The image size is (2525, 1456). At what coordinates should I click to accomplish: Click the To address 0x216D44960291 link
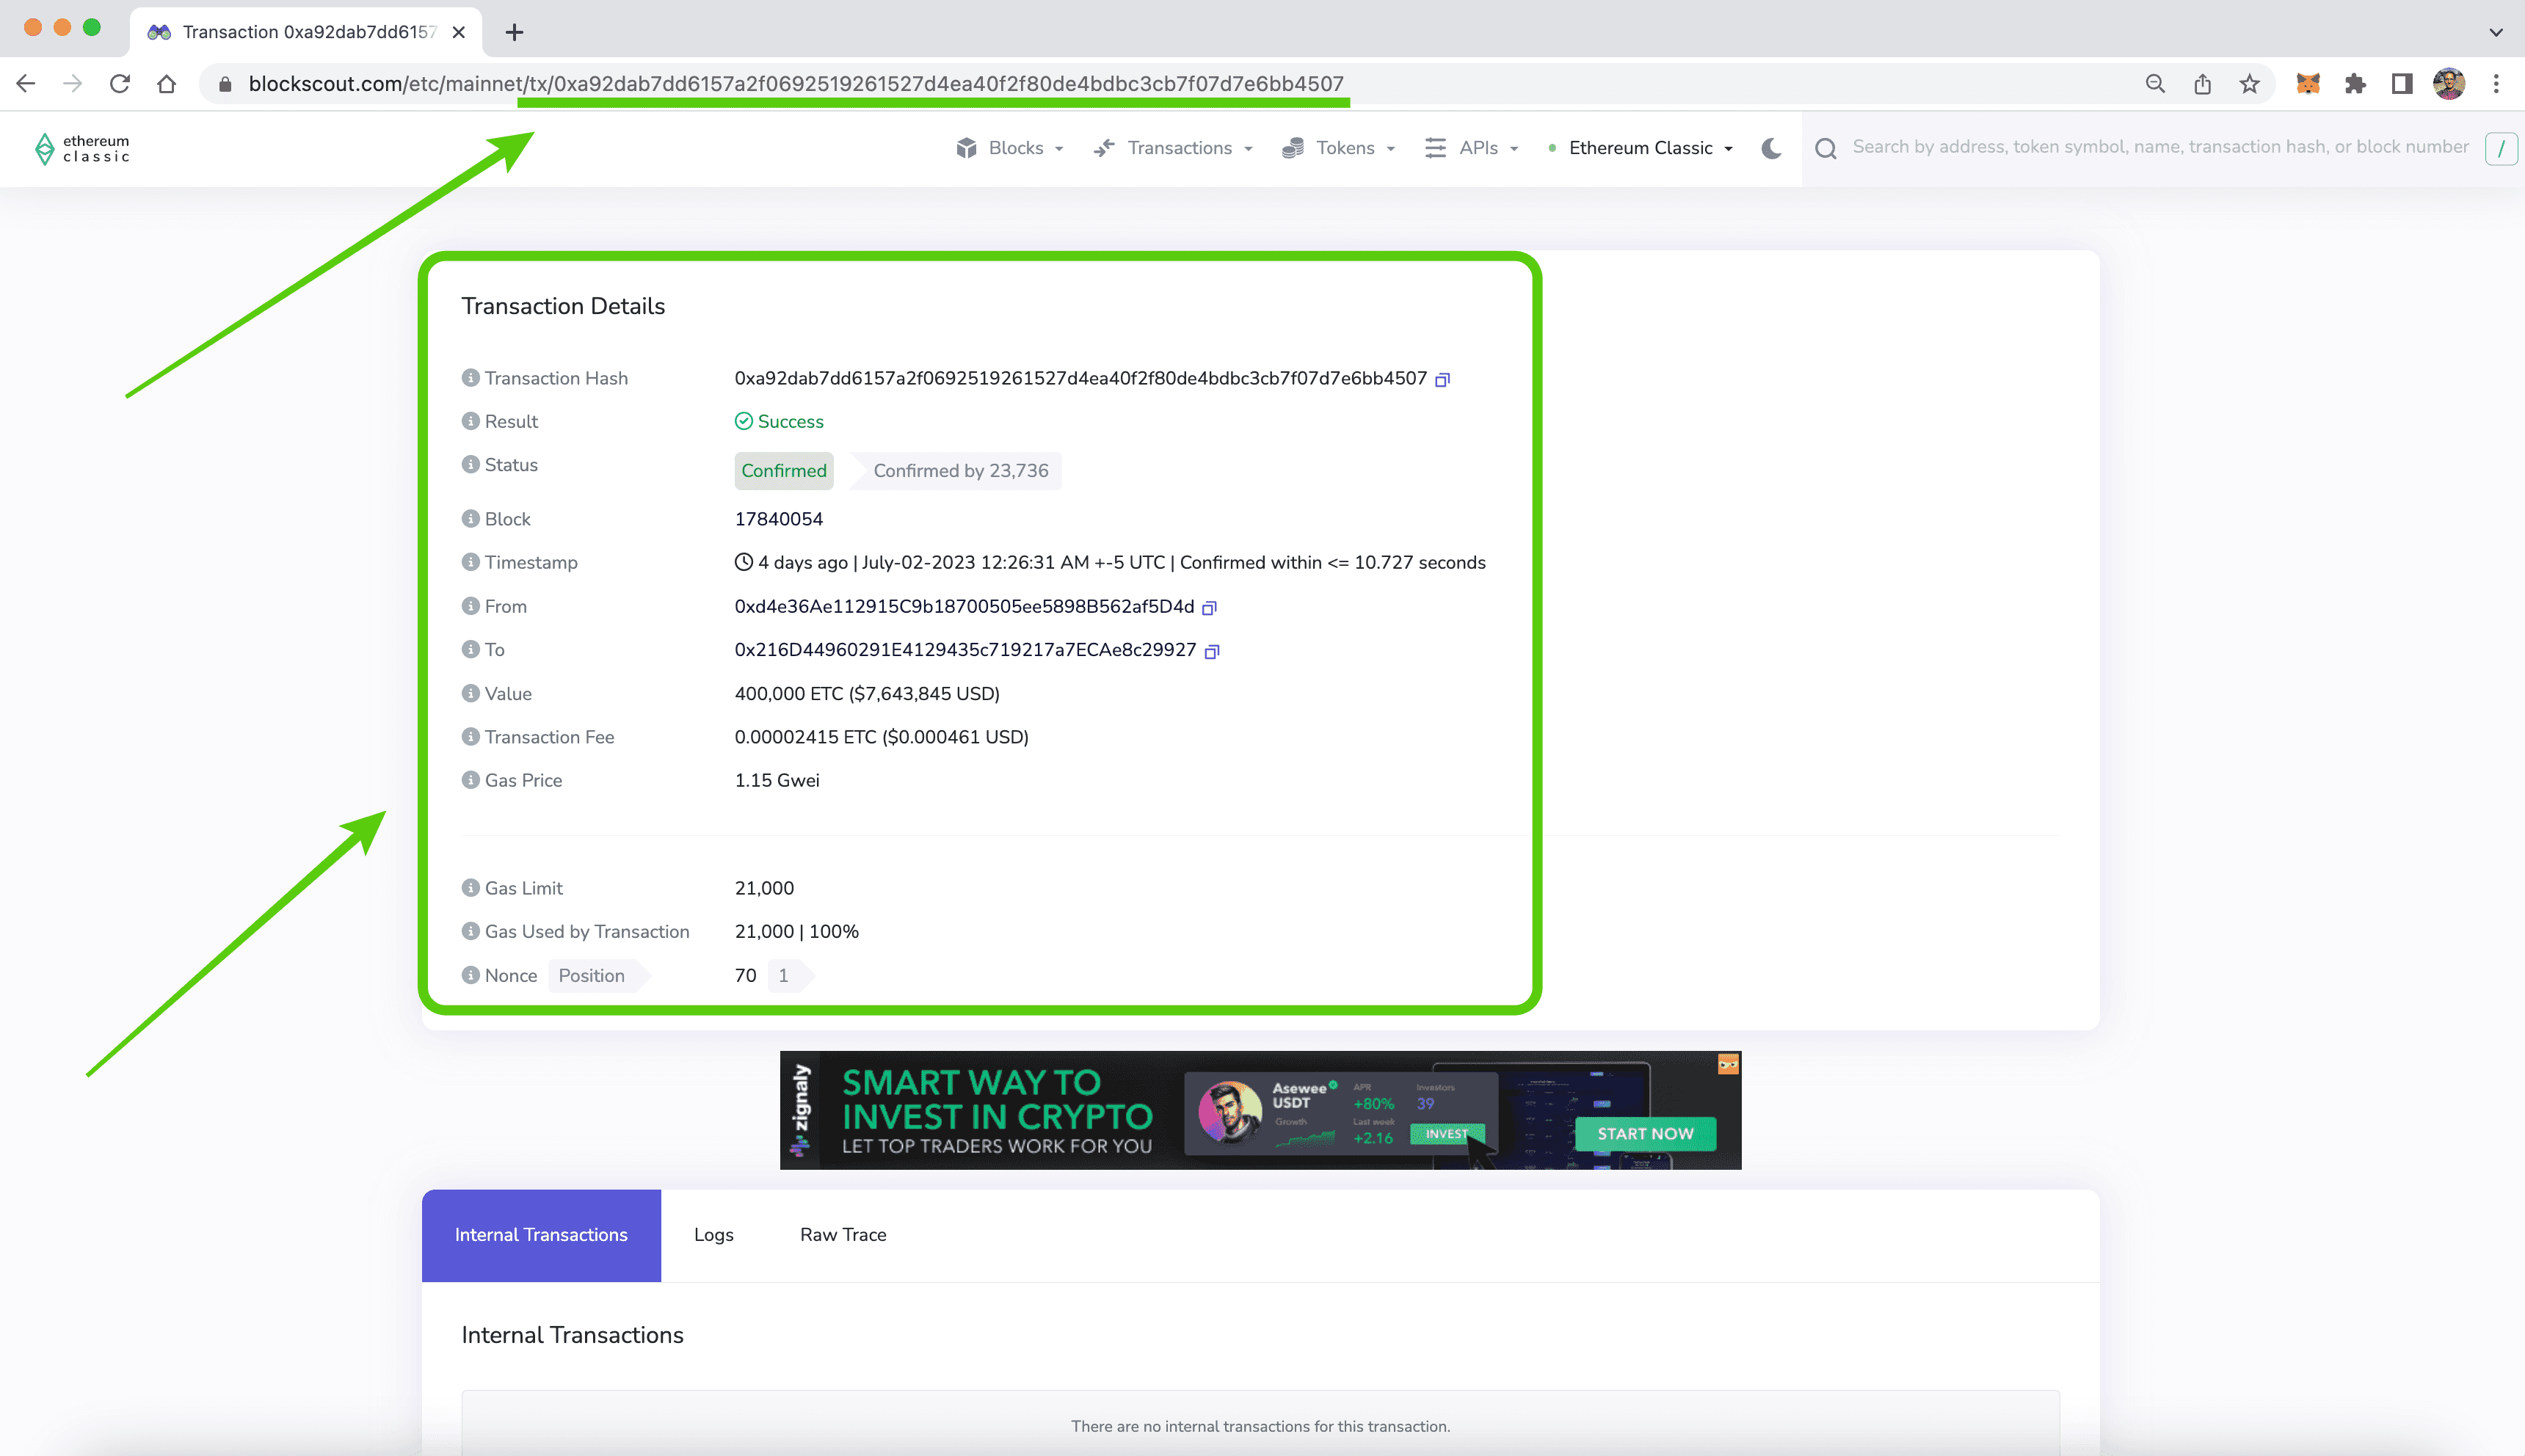pyautogui.click(x=964, y=650)
